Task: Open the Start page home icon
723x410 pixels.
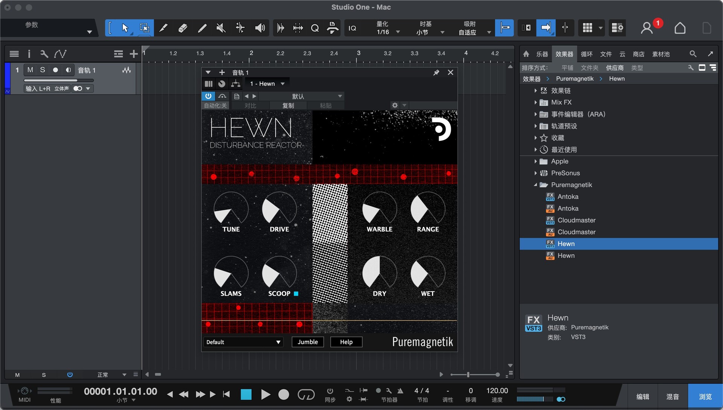Action: pyautogui.click(x=680, y=28)
